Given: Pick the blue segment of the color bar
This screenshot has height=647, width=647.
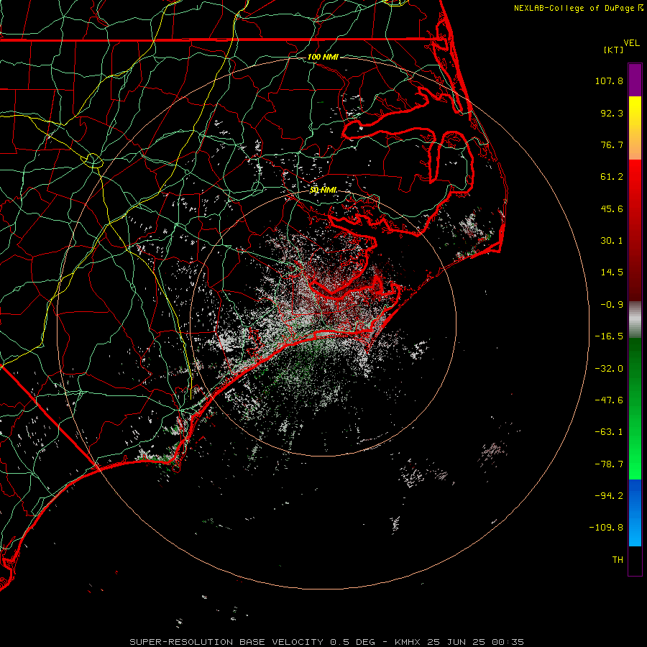Looking at the screenshot, I should pos(635,513).
